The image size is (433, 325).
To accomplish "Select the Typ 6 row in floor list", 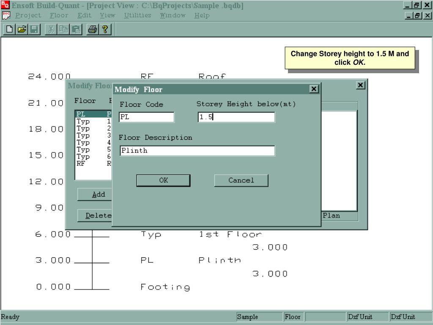I will [93, 157].
